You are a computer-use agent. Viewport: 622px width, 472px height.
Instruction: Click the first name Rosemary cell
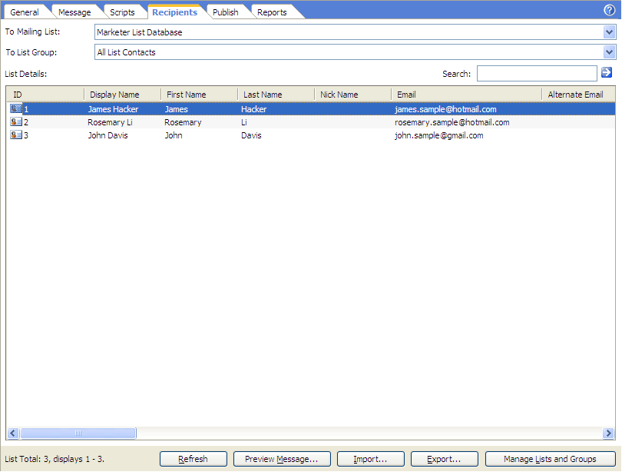coord(183,122)
